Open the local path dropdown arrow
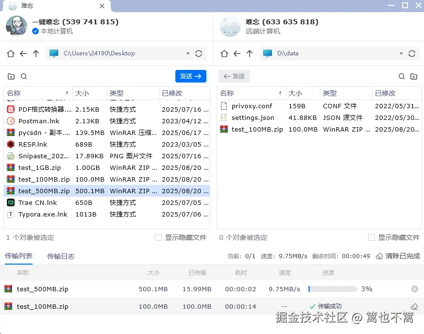Viewport: 424px width, 334px height. 187,53
